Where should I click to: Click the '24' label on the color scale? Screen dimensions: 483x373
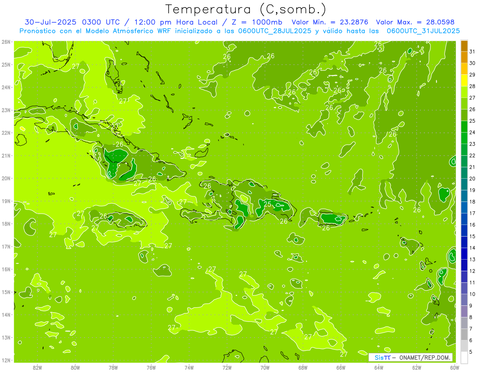click(472, 132)
